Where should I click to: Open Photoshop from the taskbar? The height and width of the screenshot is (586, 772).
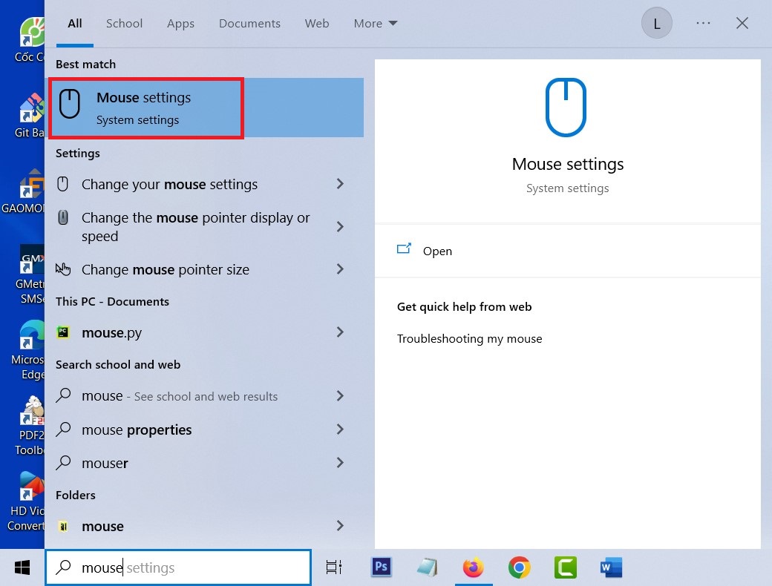(x=381, y=567)
